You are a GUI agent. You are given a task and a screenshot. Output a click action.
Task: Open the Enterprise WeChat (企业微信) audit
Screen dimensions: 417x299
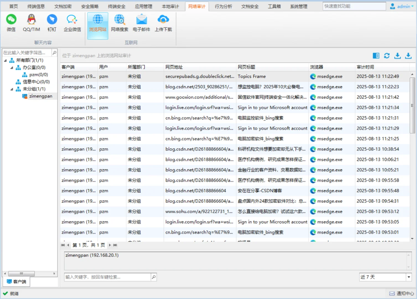pyautogui.click(x=72, y=23)
